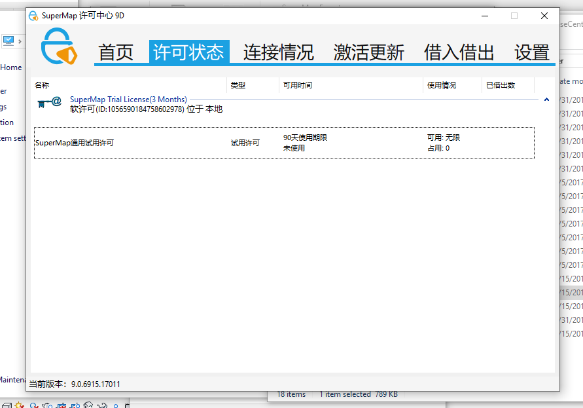Viewport: 583px width, 408px height.
Task: Click the '18 items' Explorer status text
Action: point(291,394)
